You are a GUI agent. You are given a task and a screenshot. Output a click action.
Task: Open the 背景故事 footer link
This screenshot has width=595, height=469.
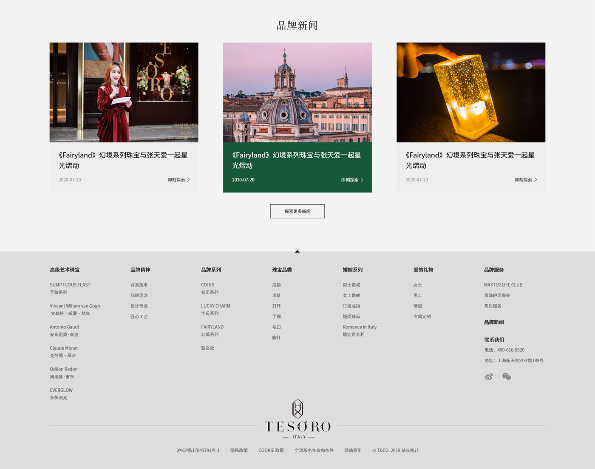click(x=139, y=285)
